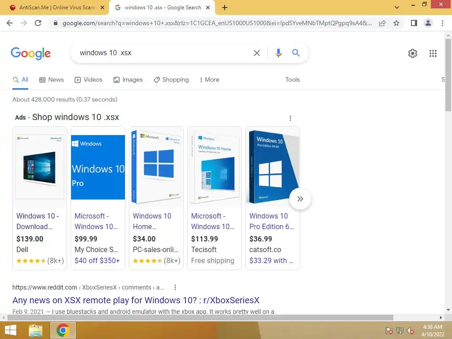Share this page via share icon
452x339 pixels.
(x=382, y=23)
